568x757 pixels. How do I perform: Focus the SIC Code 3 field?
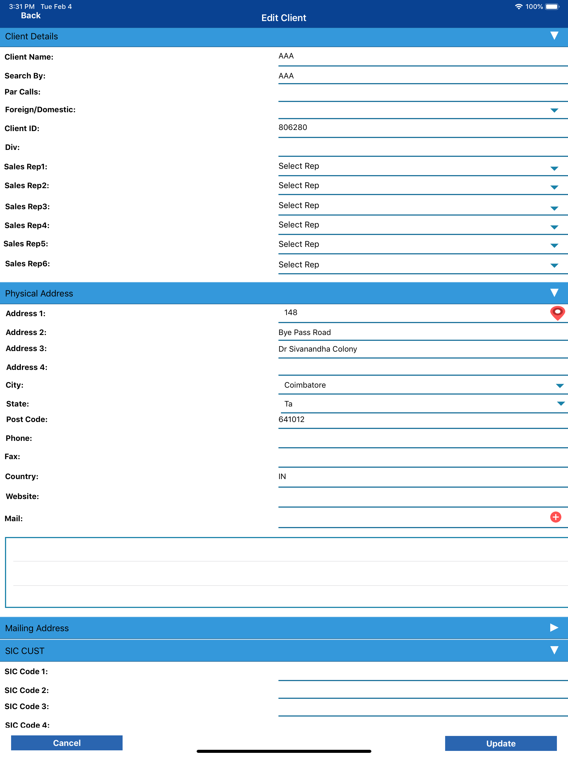(x=423, y=708)
